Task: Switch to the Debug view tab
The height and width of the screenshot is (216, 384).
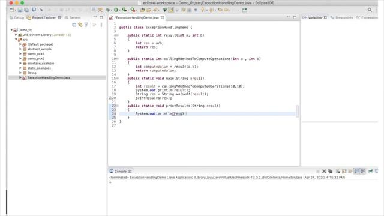Action: point(17,17)
